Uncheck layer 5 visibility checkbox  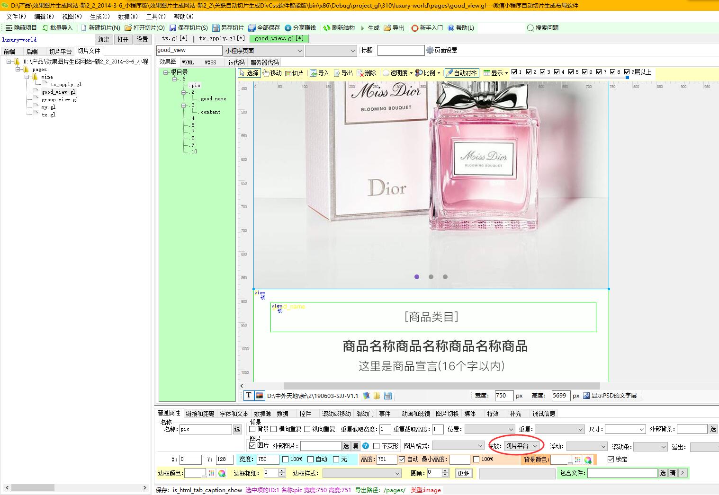[571, 72]
